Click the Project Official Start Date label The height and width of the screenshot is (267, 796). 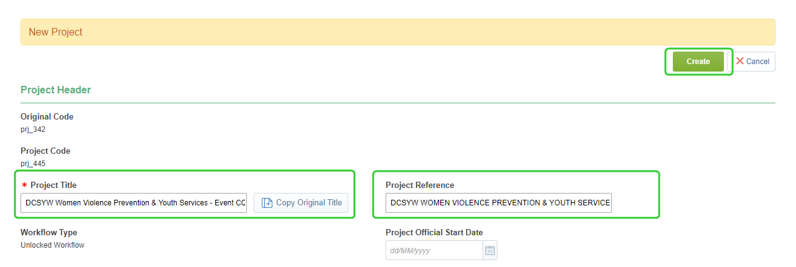tap(434, 233)
